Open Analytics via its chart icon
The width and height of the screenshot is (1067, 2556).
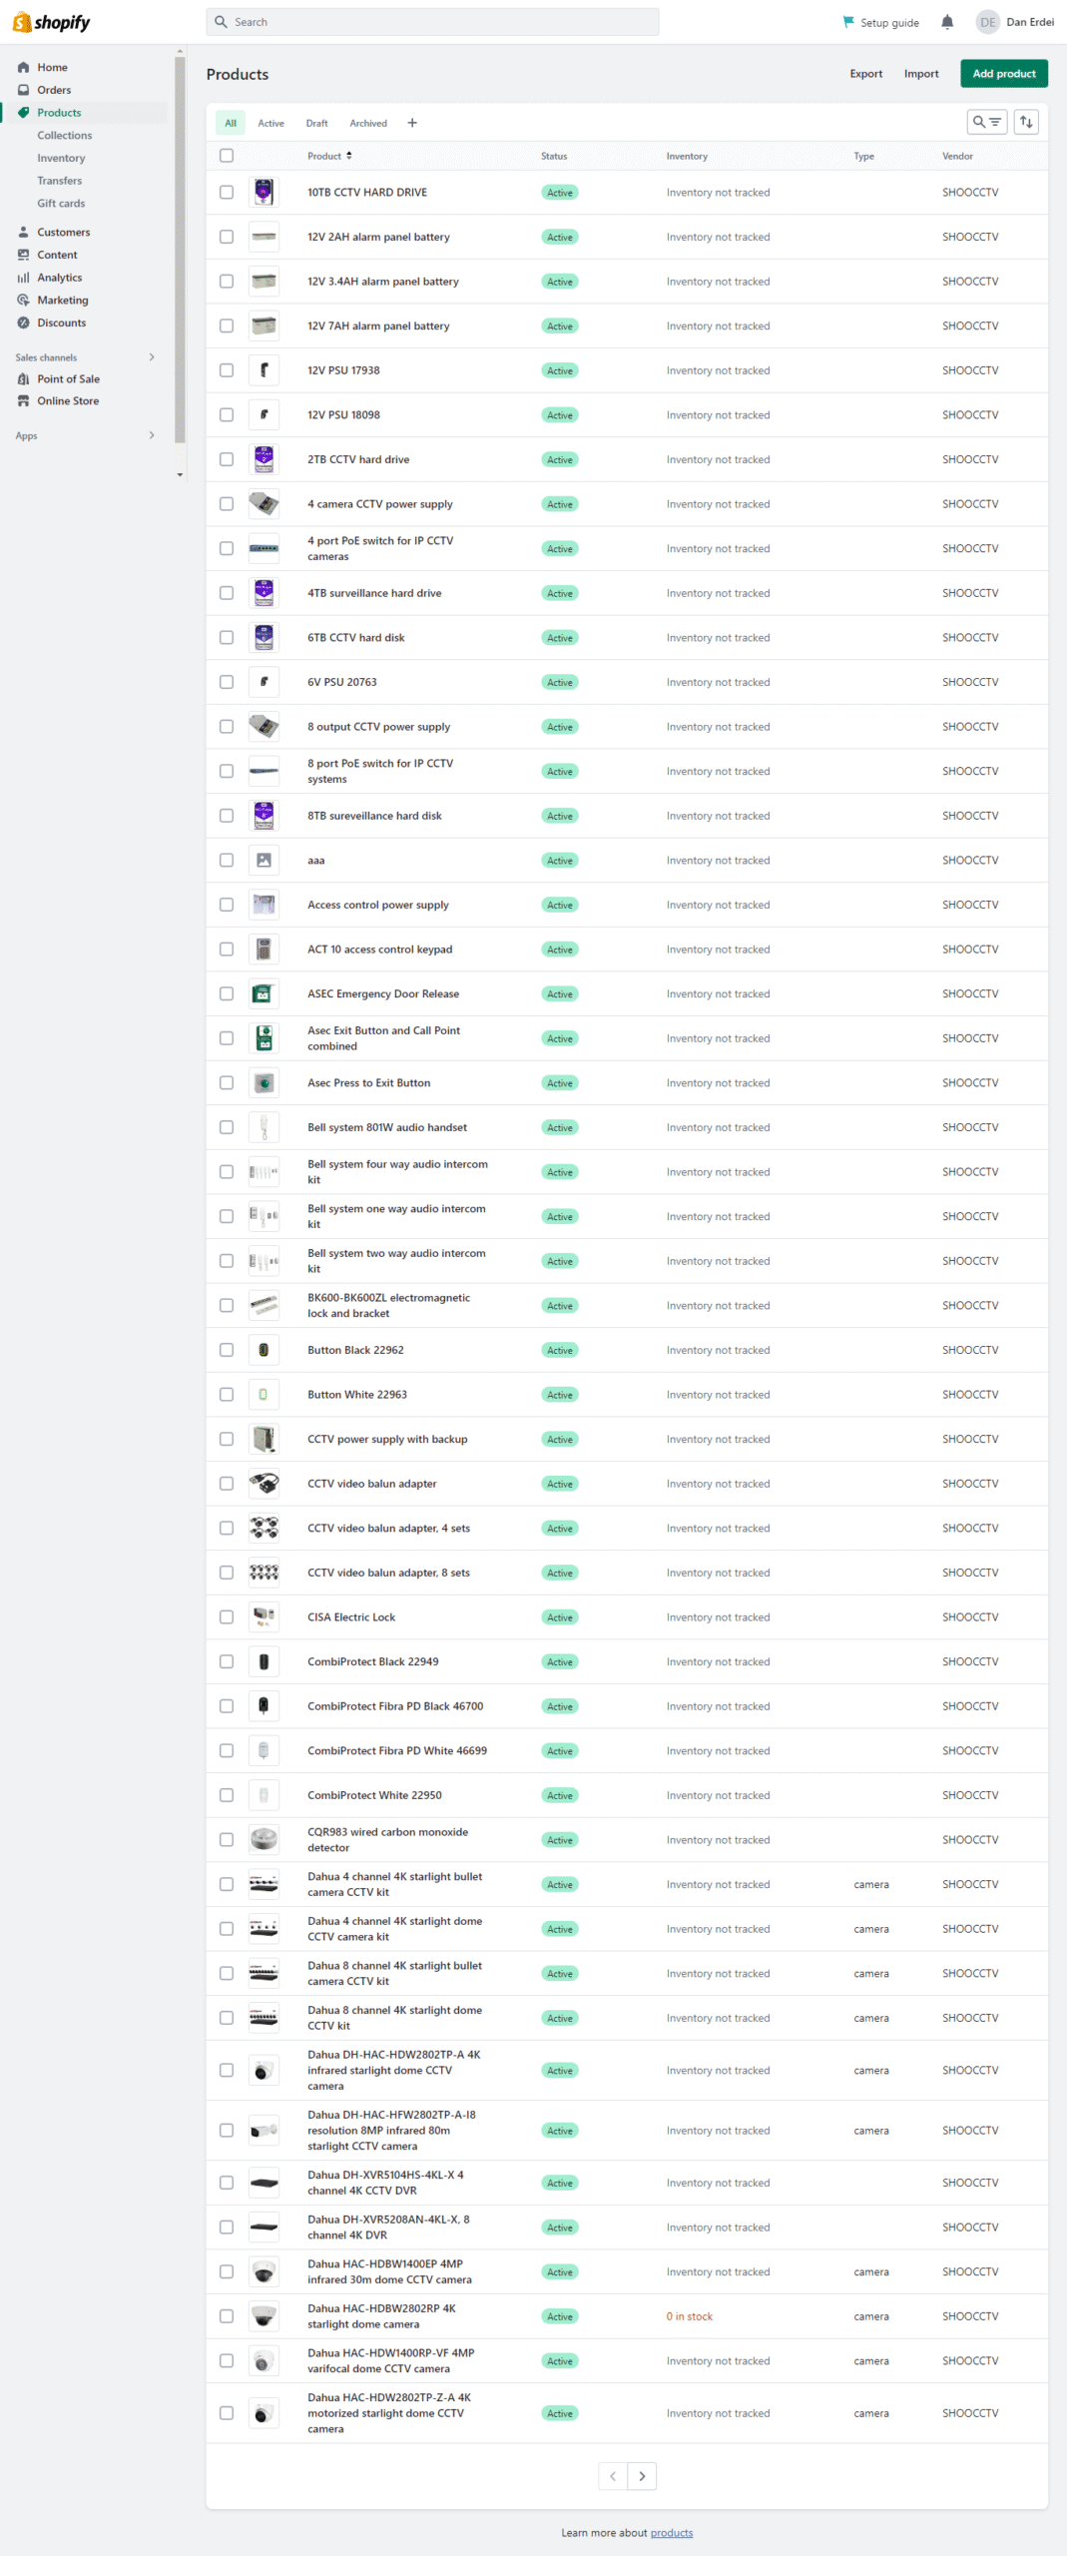click(x=23, y=278)
